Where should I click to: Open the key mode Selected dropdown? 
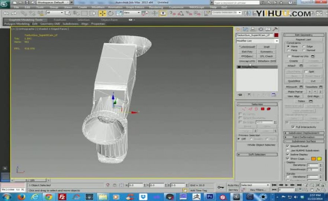[x=255, y=185]
